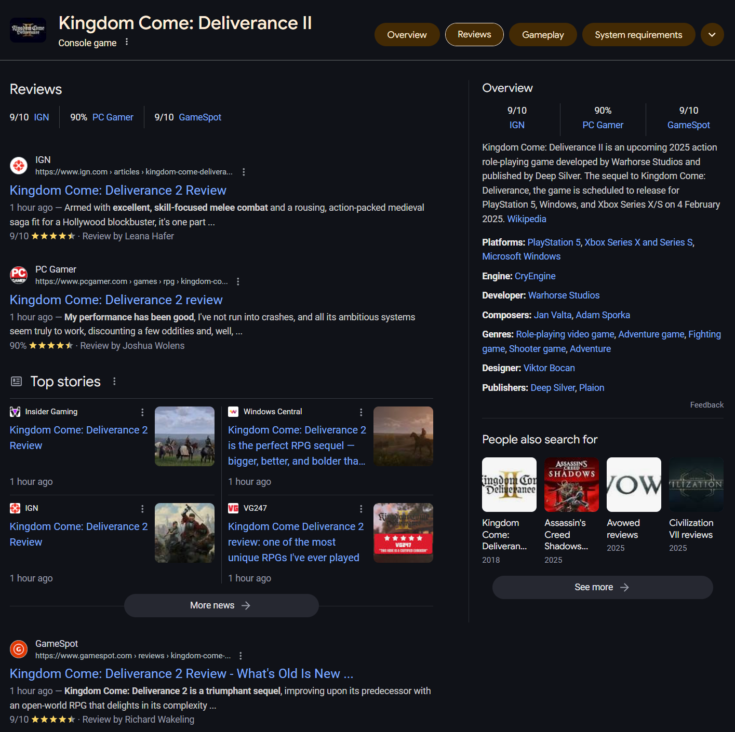Viewport: 735px width, 732px height.
Task: Click Windows Central horse rider thumbnail
Action: 403,436
